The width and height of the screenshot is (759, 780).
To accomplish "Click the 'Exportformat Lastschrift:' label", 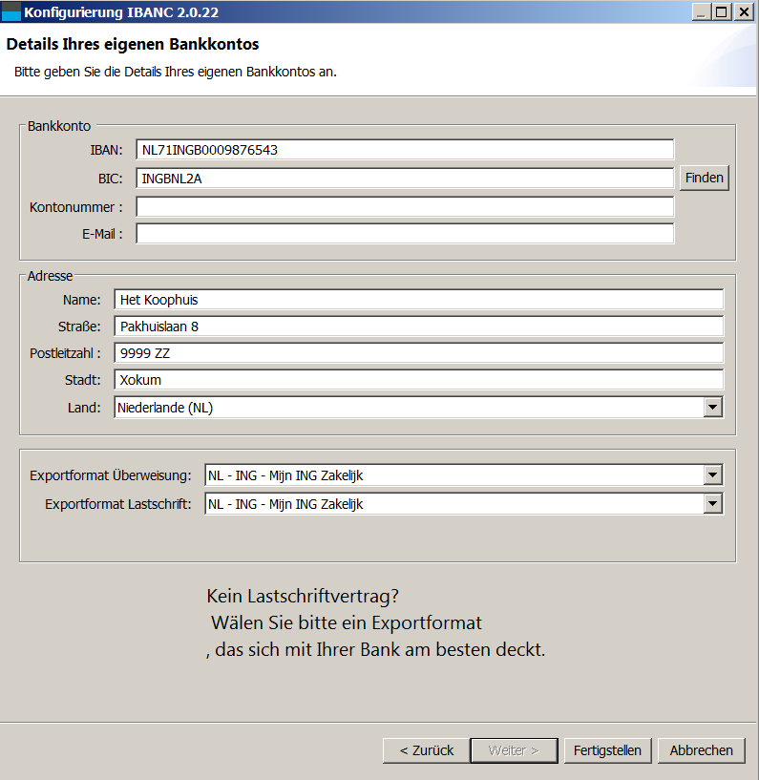I will pos(117,504).
